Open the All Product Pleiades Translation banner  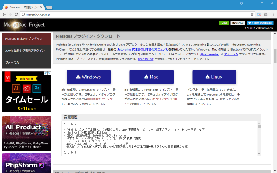point(26,134)
